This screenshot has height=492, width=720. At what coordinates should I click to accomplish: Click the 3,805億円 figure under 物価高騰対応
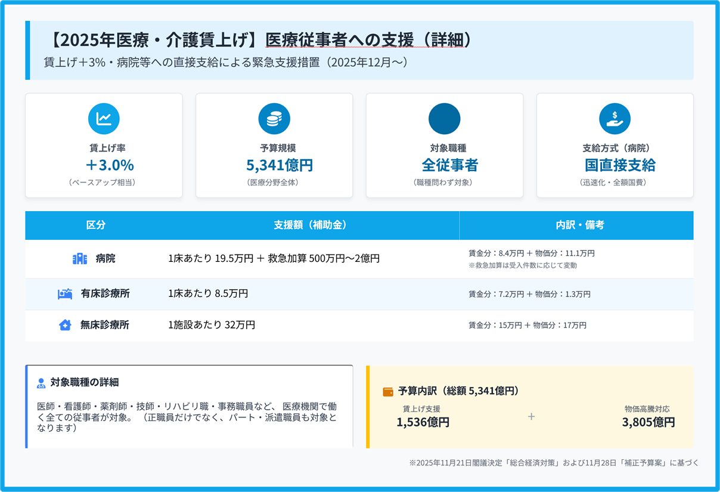(648, 422)
